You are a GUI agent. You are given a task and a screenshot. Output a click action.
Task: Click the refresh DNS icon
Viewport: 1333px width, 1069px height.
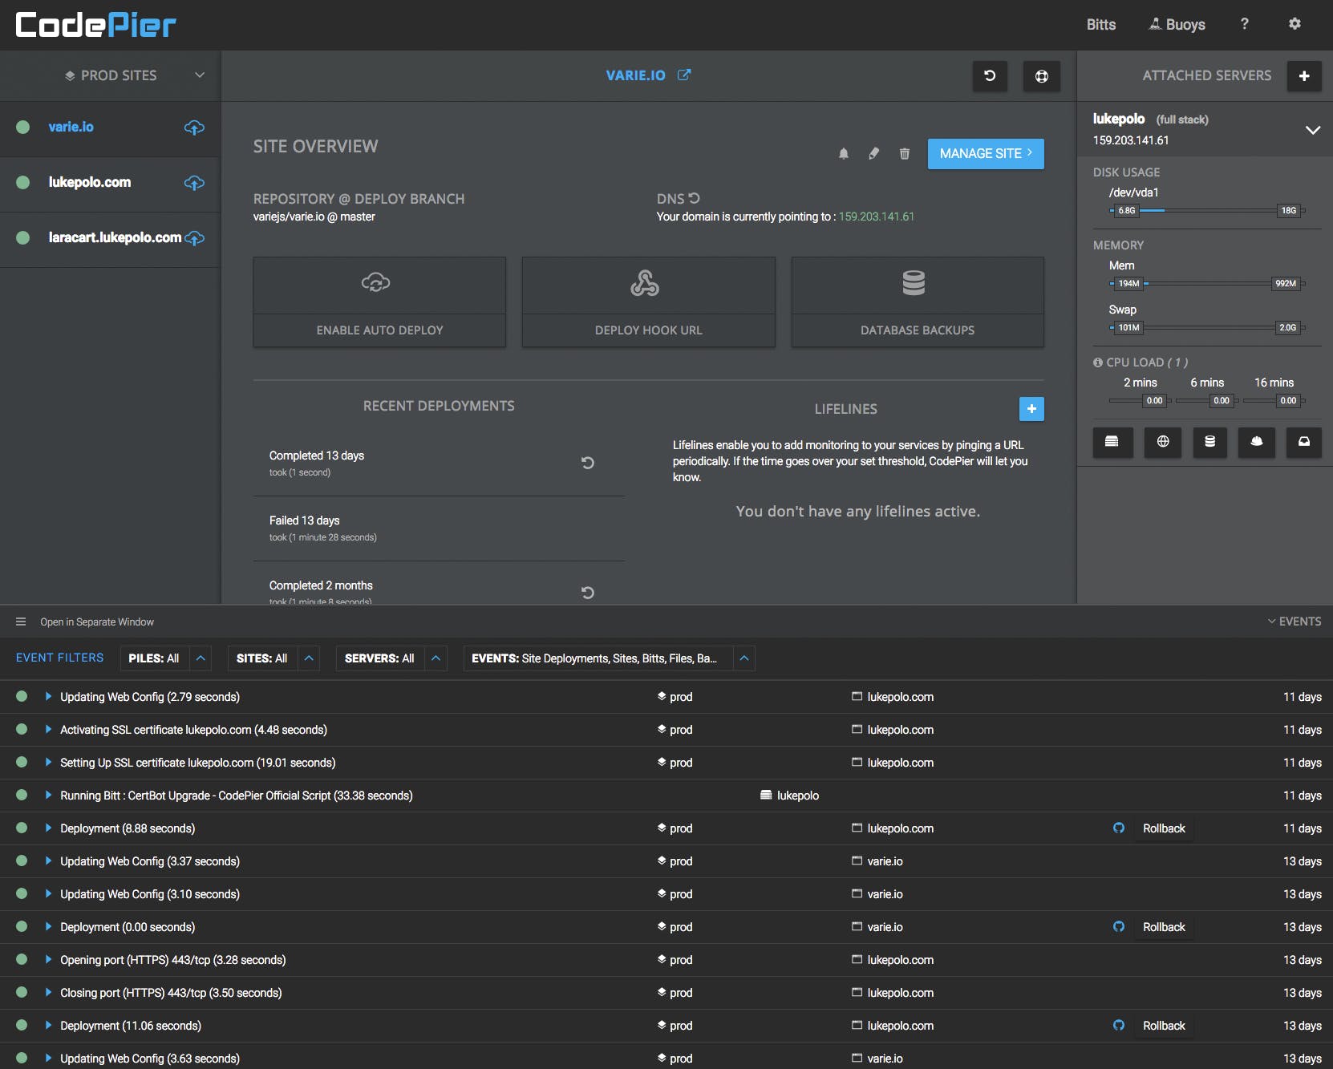695,198
